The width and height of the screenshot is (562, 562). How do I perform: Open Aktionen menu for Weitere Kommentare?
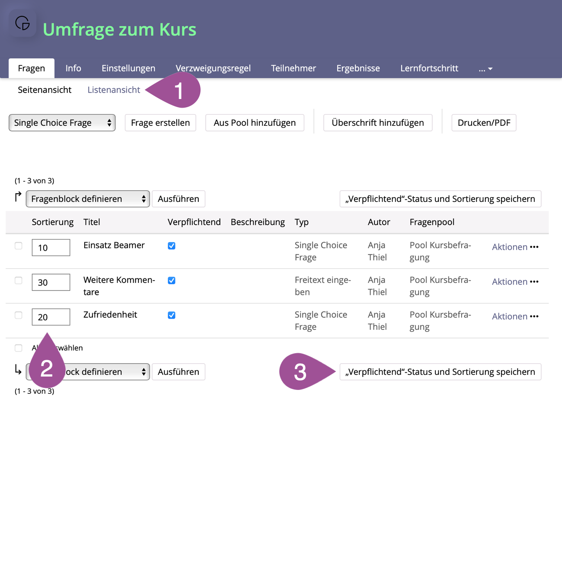515,281
